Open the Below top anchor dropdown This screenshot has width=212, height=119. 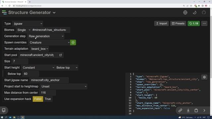coord(67,67)
